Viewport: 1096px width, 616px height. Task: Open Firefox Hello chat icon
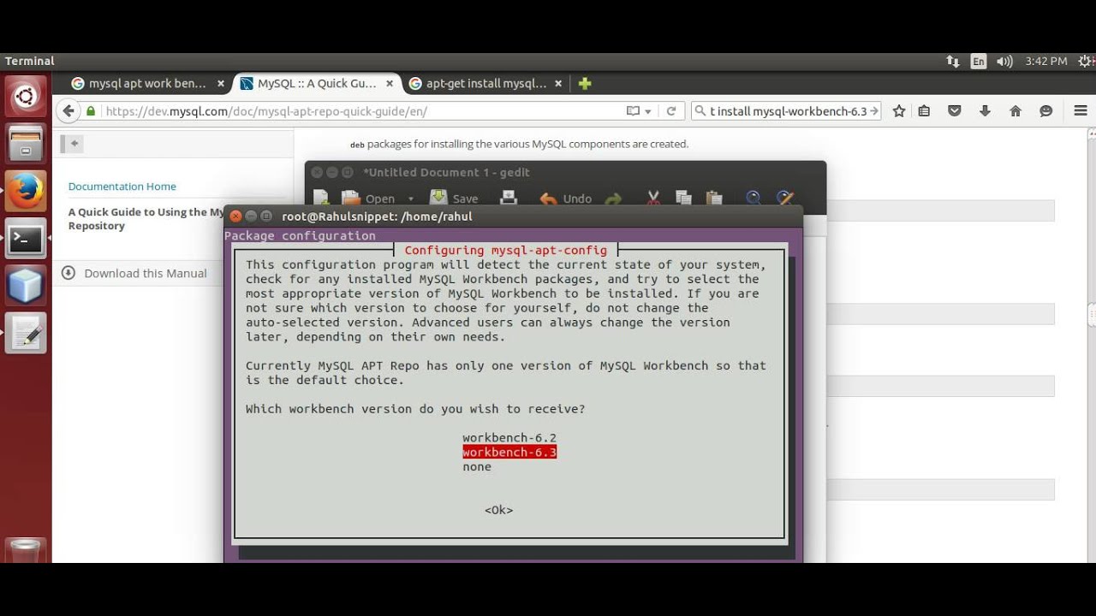click(1045, 111)
